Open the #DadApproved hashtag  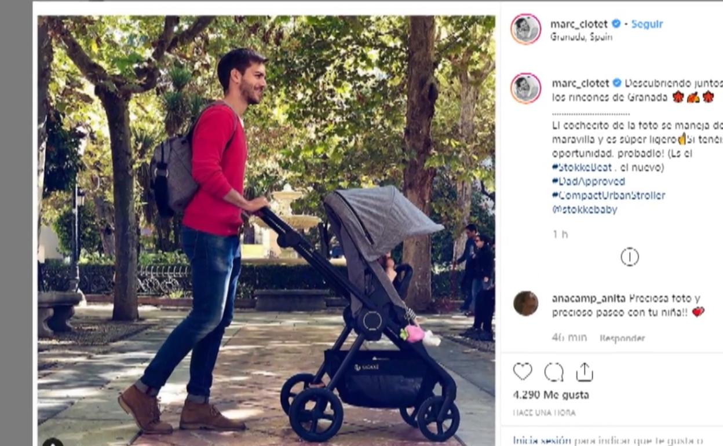point(588,181)
